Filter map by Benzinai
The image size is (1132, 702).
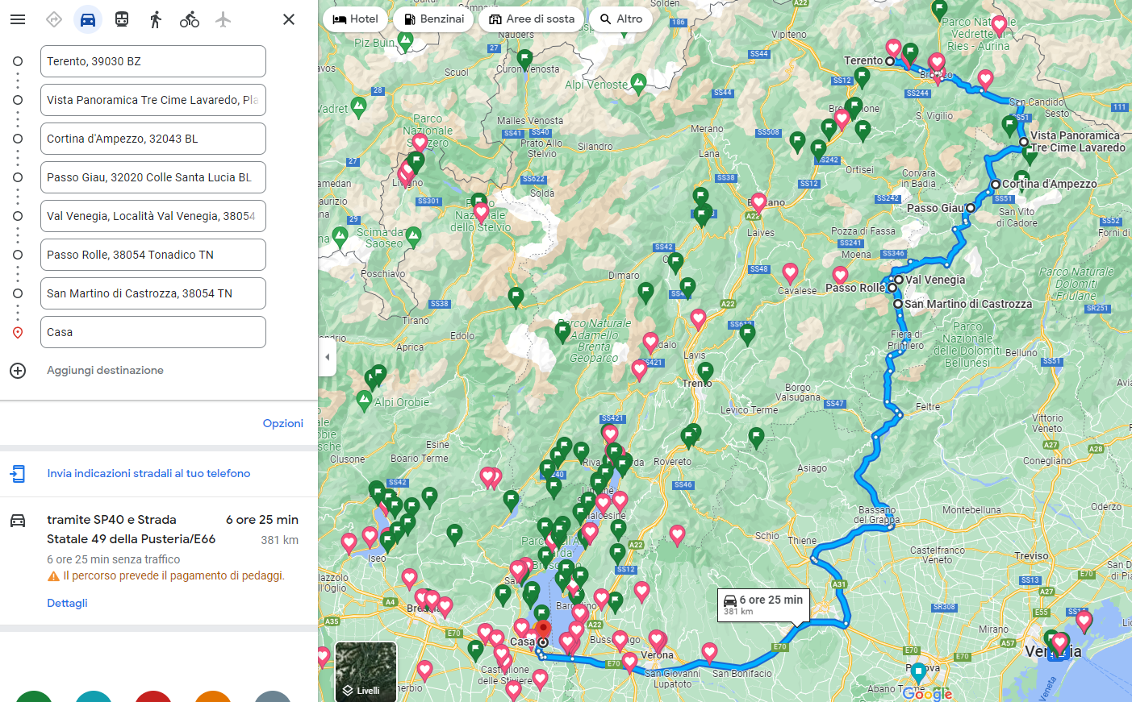[434, 19]
